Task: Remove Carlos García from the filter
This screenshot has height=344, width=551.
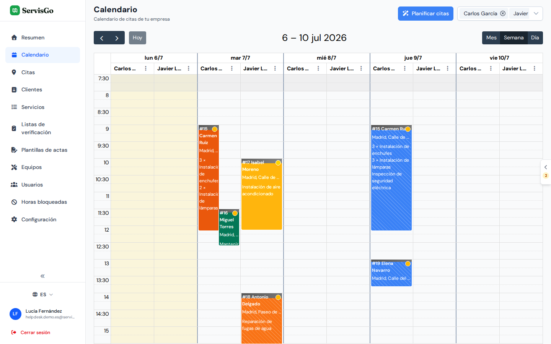Action: click(x=503, y=13)
